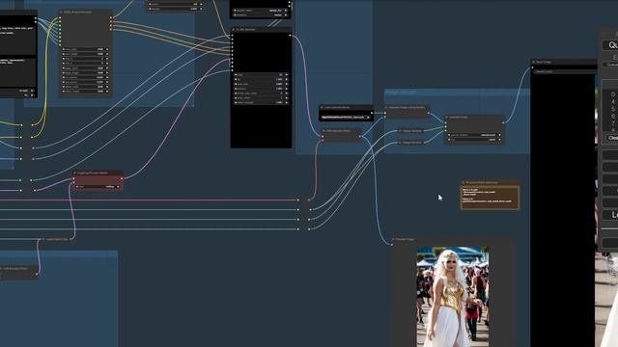Viewport: 618px width, 347px height.
Task: Click the KSampler-style node's output port
Action: [290, 36]
